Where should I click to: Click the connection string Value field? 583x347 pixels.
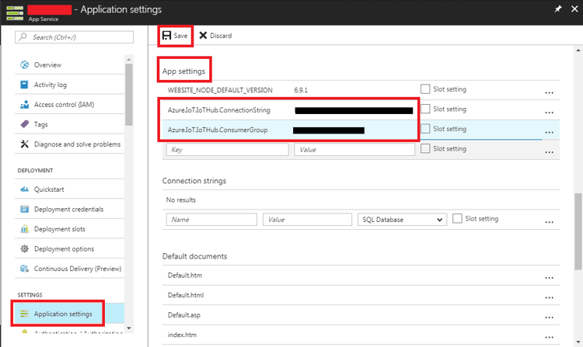tap(307, 220)
